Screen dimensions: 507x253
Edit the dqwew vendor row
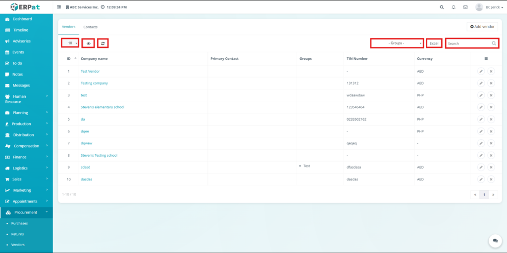[x=481, y=143]
